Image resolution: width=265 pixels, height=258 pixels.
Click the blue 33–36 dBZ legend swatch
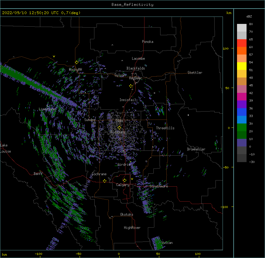click(242, 112)
